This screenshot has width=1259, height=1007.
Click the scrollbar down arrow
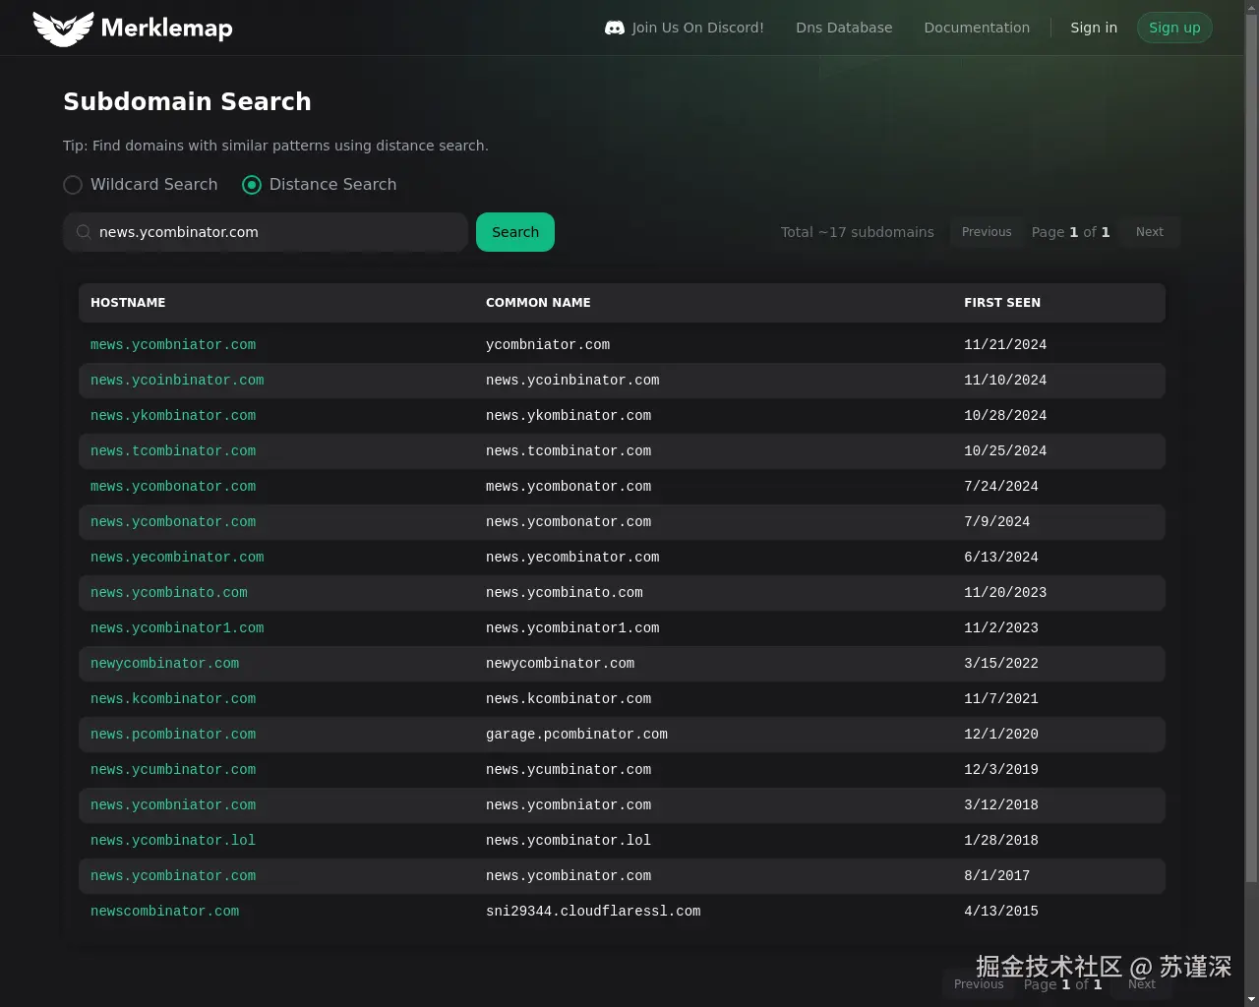click(x=1251, y=999)
